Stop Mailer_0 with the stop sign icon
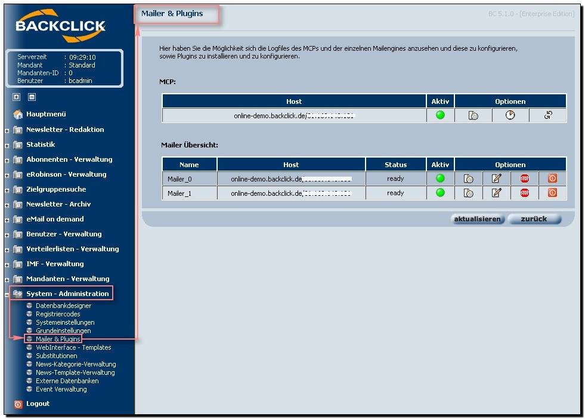The width and height of the screenshot is (585, 419). (x=524, y=178)
